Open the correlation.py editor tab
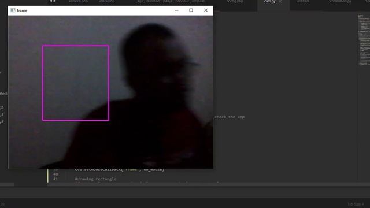The image size is (370, 208). [x=341, y=1]
